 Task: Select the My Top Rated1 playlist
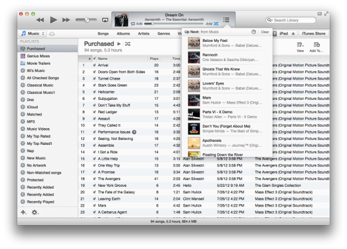click(x=48, y=144)
